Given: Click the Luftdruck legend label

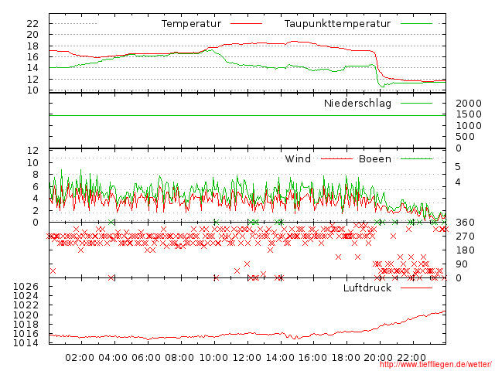Looking at the screenshot, I should [367, 288].
